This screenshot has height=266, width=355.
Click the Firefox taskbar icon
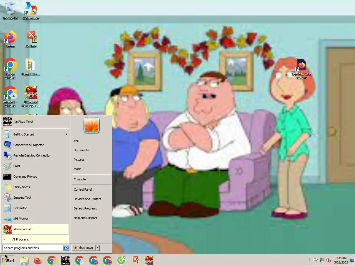point(38,260)
